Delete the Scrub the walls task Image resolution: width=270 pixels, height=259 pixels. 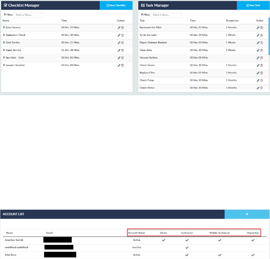[261, 35]
